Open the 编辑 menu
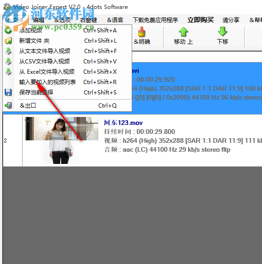The height and width of the screenshot is (264, 262). [39, 20]
